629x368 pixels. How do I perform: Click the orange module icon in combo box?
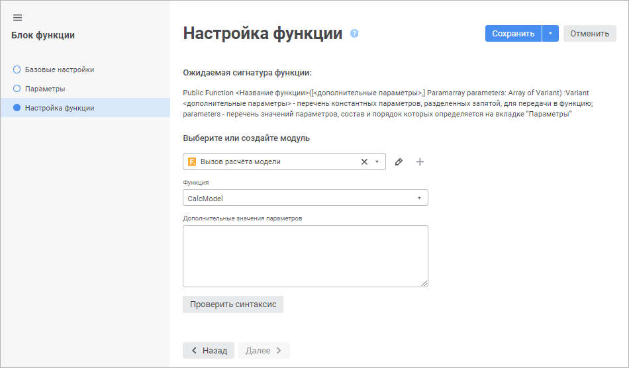pyautogui.click(x=192, y=161)
